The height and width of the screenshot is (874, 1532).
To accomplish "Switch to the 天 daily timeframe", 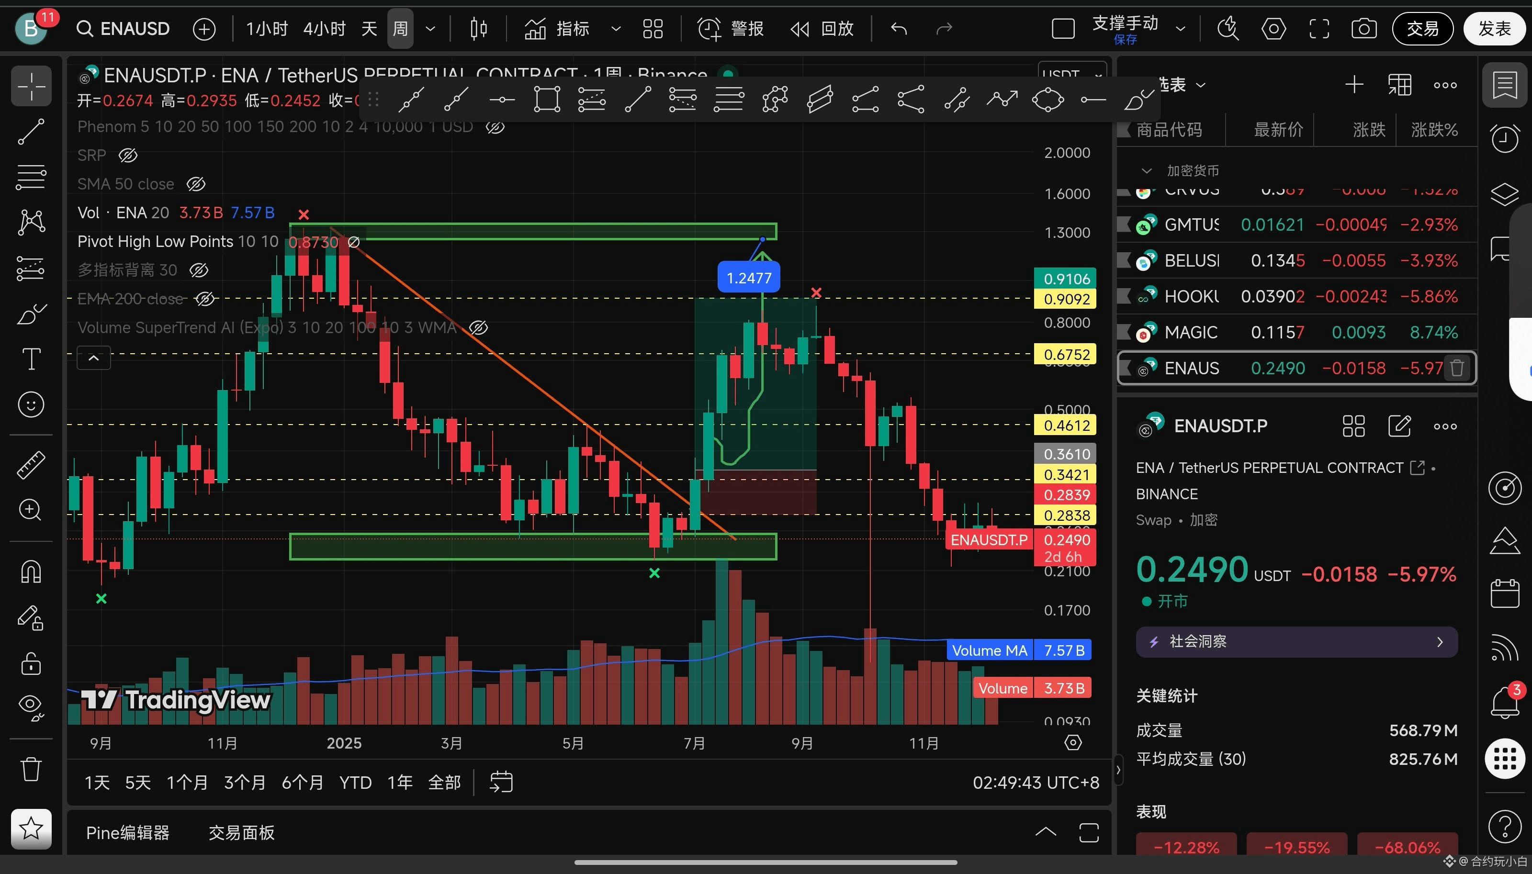I will [369, 28].
